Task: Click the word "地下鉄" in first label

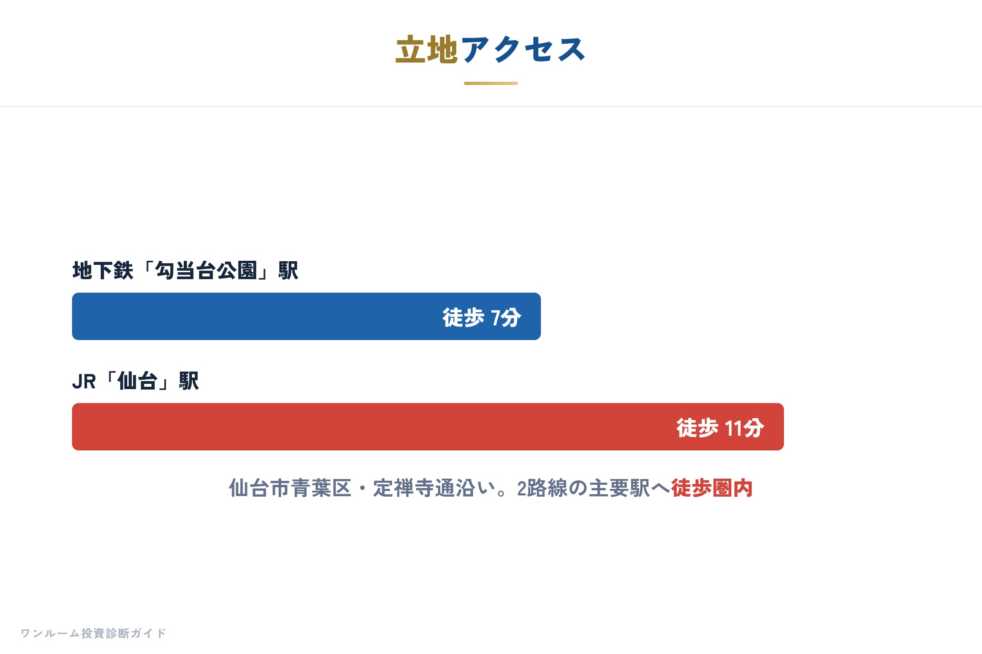Action: [x=103, y=270]
